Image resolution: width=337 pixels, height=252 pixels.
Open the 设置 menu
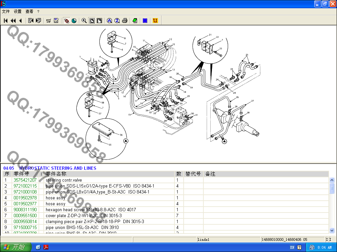tap(17, 11)
